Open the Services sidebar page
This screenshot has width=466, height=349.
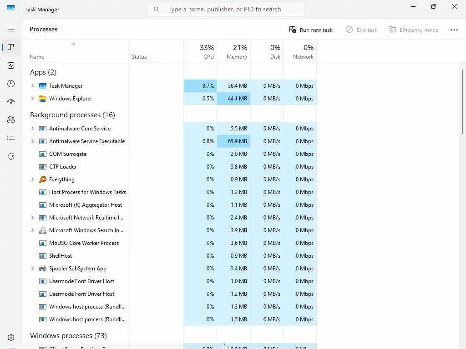point(11,156)
